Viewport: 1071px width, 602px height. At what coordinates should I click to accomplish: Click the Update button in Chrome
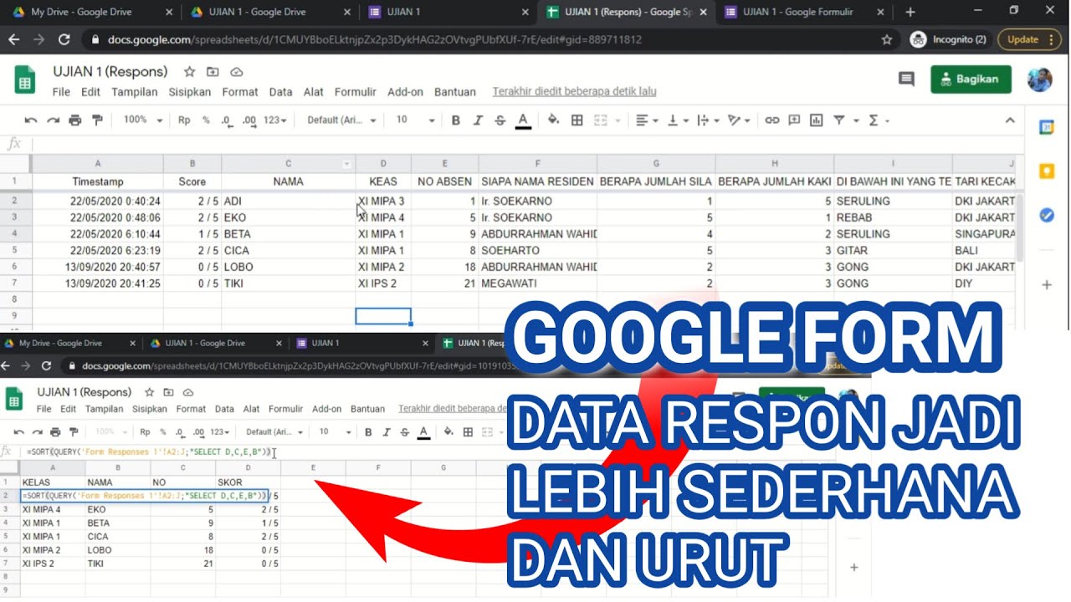click(1029, 39)
